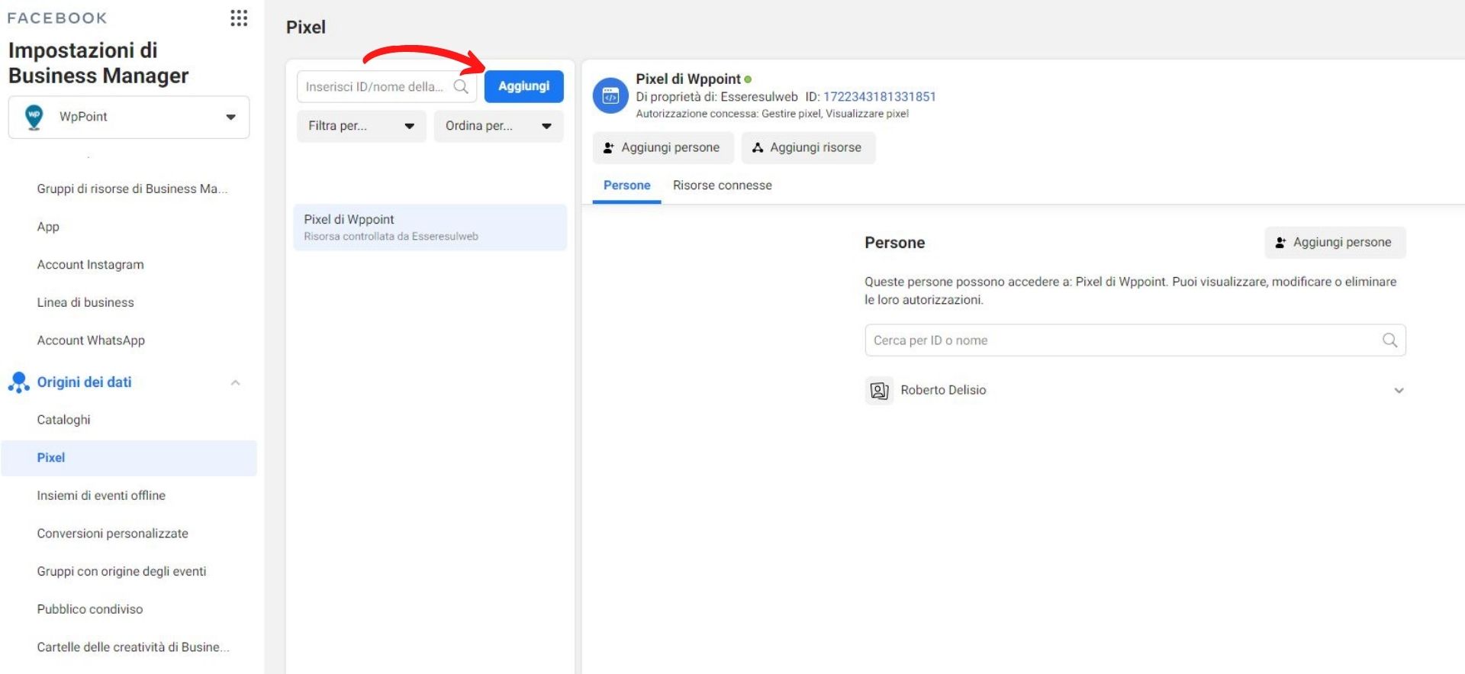Viewport: 1465px width, 674px height.
Task: Open Insiemi di eventi offline
Action: (101, 495)
